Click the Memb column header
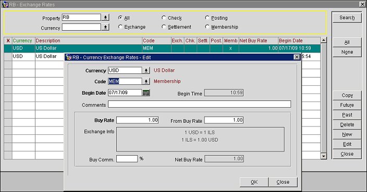This screenshot has height=192, width=367. click(230, 41)
